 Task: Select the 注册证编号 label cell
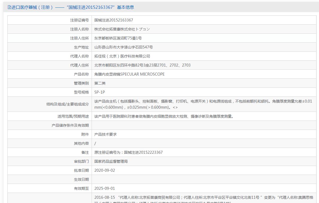(x=79, y=20)
